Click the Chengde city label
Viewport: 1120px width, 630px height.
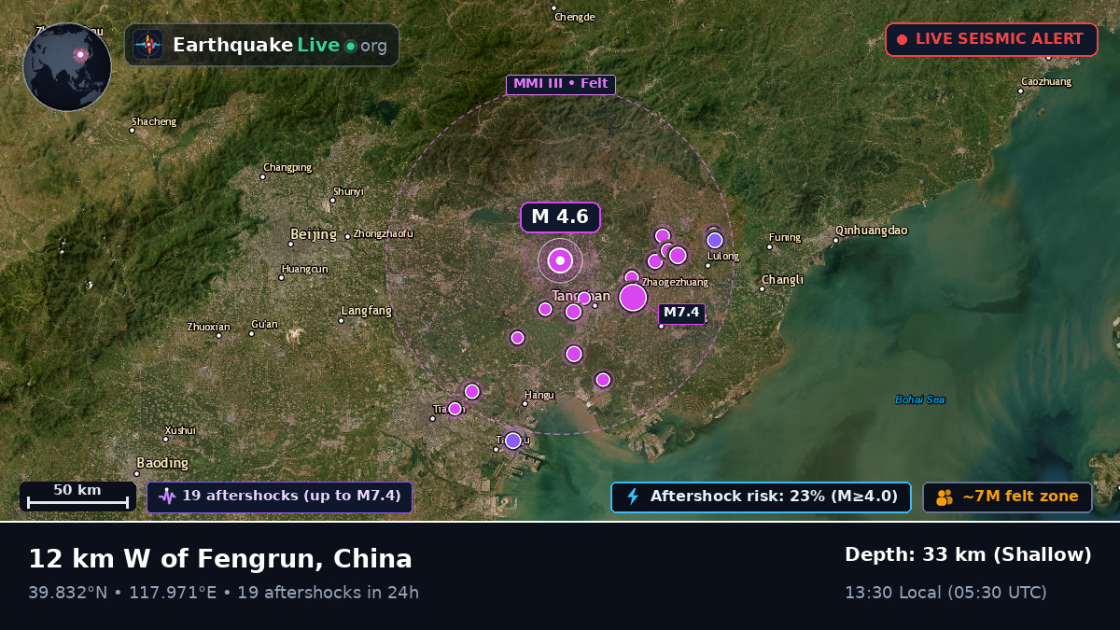click(x=574, y=17)
